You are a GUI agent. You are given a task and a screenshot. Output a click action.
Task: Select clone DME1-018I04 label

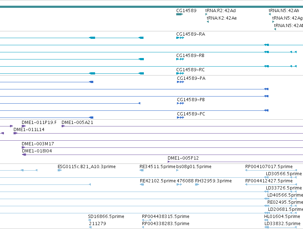(37, 151)
